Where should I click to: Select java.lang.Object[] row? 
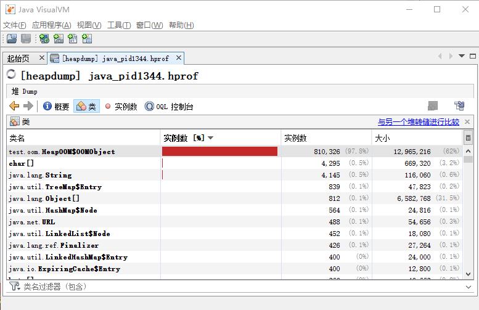click(x=235, y=198)
